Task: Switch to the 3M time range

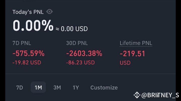Action: coord(57,87)
